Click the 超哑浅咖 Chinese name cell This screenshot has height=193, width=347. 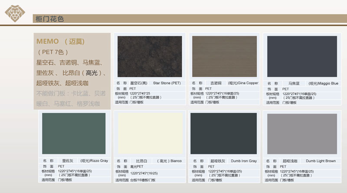(289, 161)
